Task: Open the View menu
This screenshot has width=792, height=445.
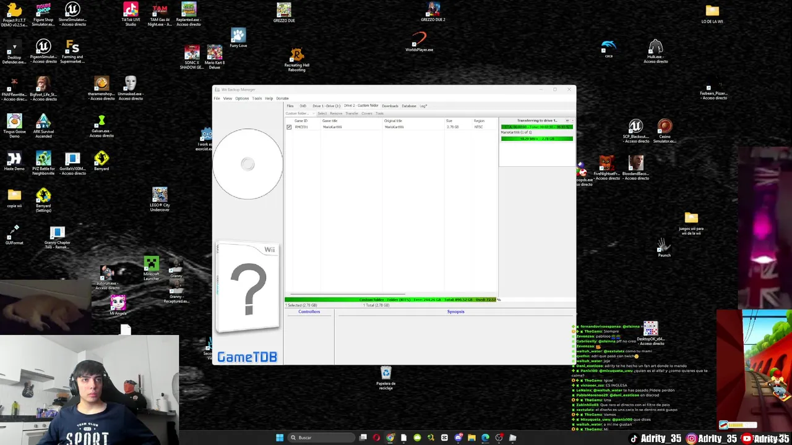Action: pos(227,98)
